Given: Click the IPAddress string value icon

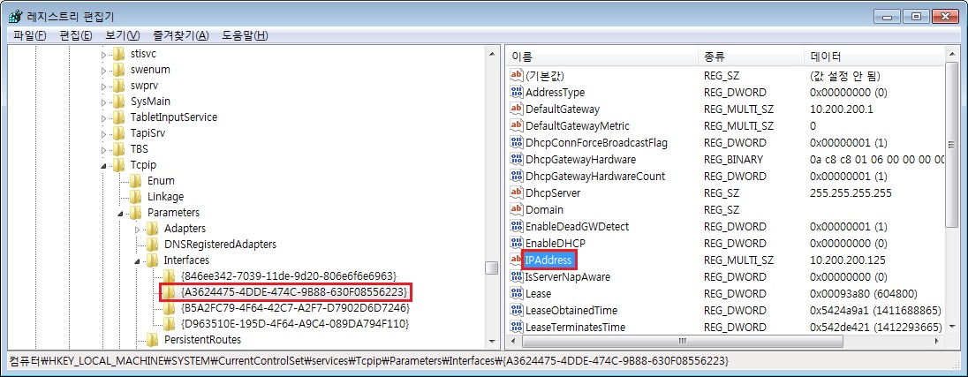Looking at the screenshot, I should click(516, 260).
